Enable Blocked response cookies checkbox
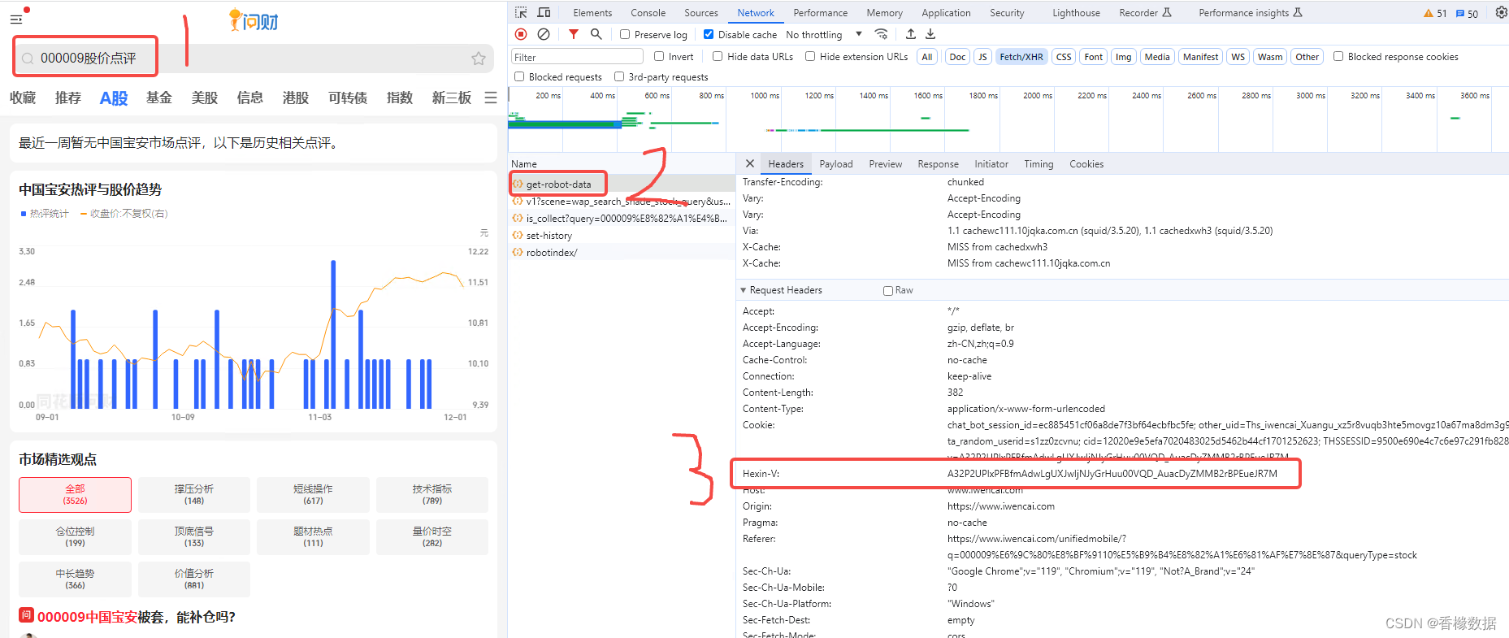The height and width of the screenshot is (638, 1509). click(1338, 56)
